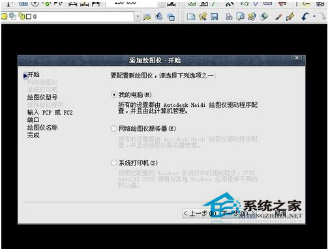Create a new drawing with blank page icon

(x=191, y=17)
